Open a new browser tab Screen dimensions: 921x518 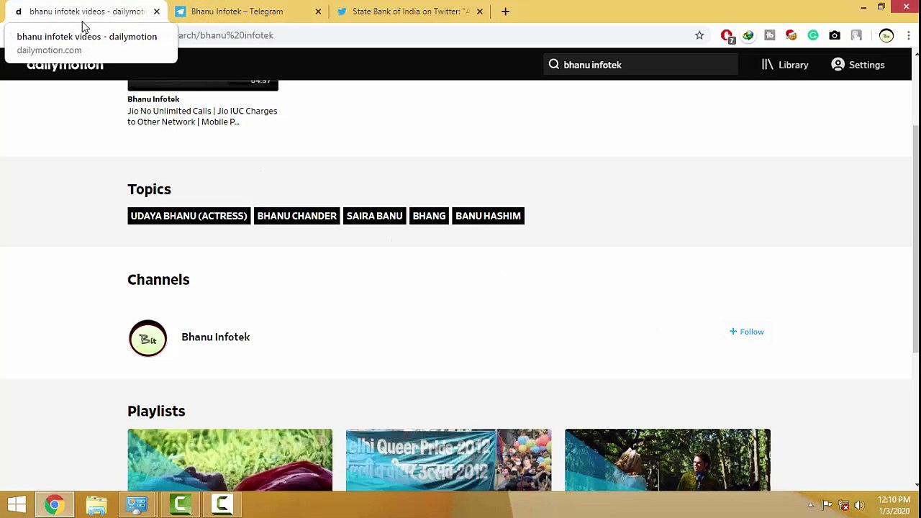click(505, 12)
